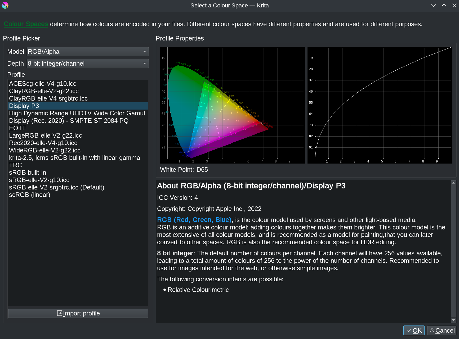Click the Copyright Apple Inc., 2022 text

209,209
